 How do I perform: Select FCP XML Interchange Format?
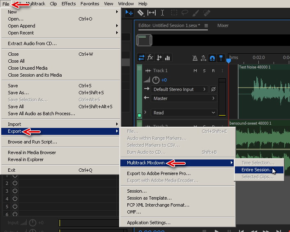pyautogui.click(x=177, y=205)
